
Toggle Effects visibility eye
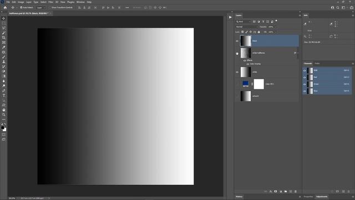tap(245, 61)
